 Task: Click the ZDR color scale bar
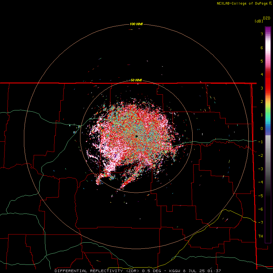(268, 135)
